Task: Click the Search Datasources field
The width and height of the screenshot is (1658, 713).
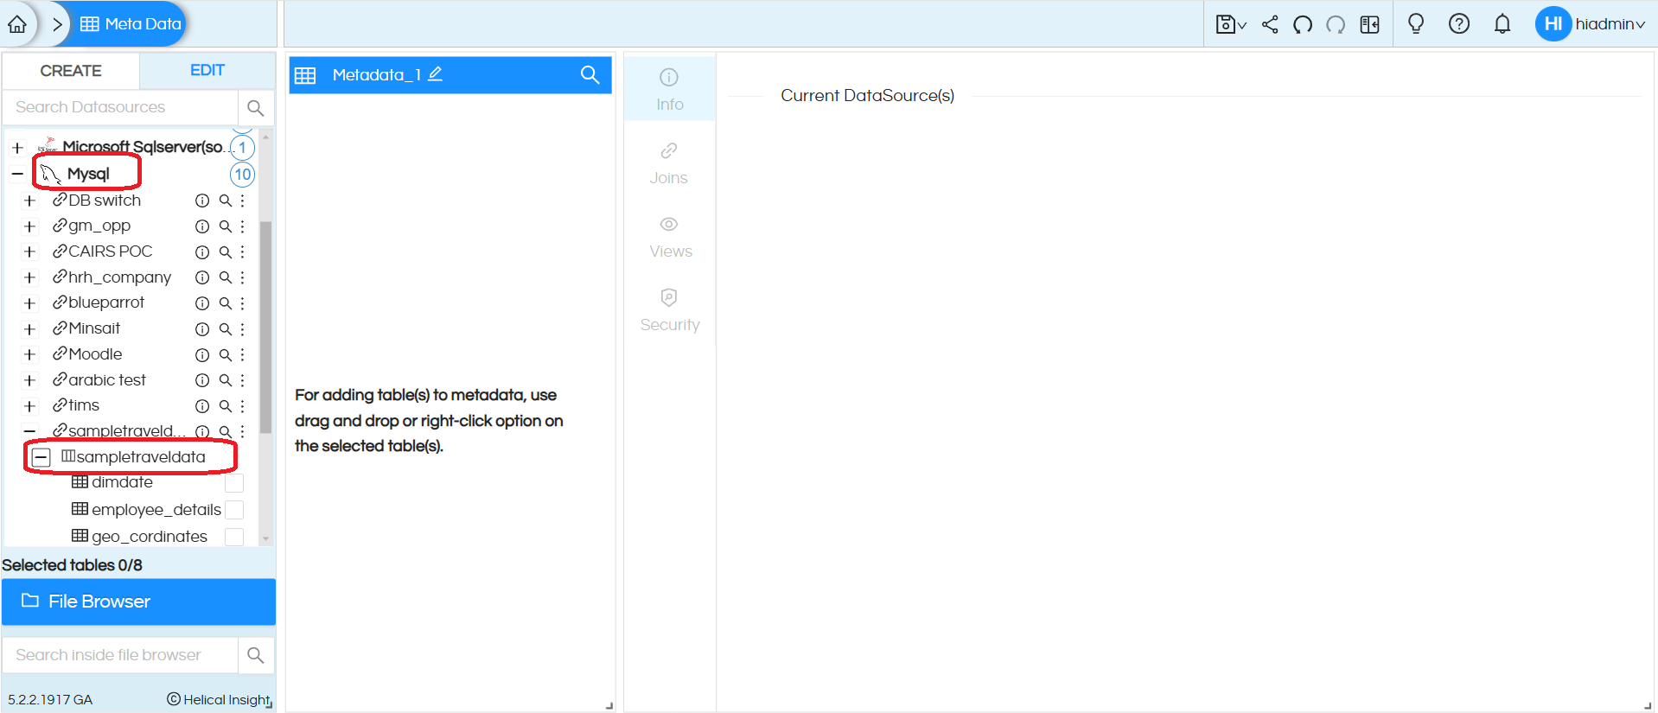Action: click(121, 107)
